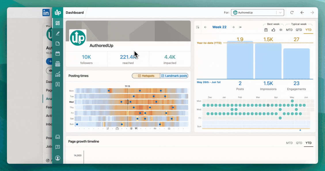Open the calendar icon in sidebar
325x171 pixels.
(x=58, y=54)
